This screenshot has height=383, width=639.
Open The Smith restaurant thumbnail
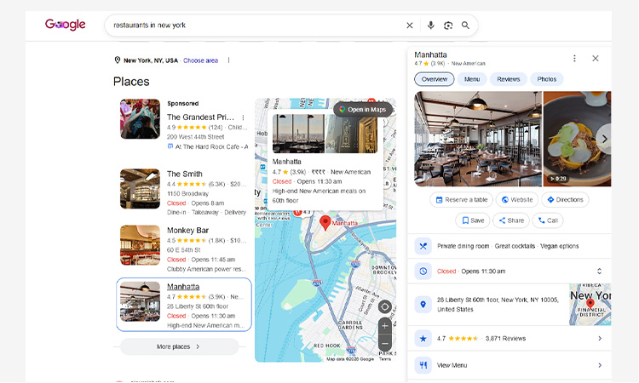140,189
